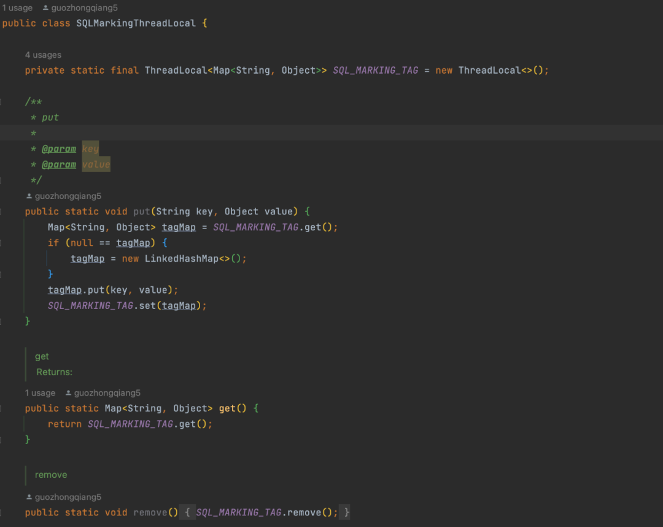663x527 pixels.
Task: Expand the folded remove method closing brace
Action: (346, 512)
